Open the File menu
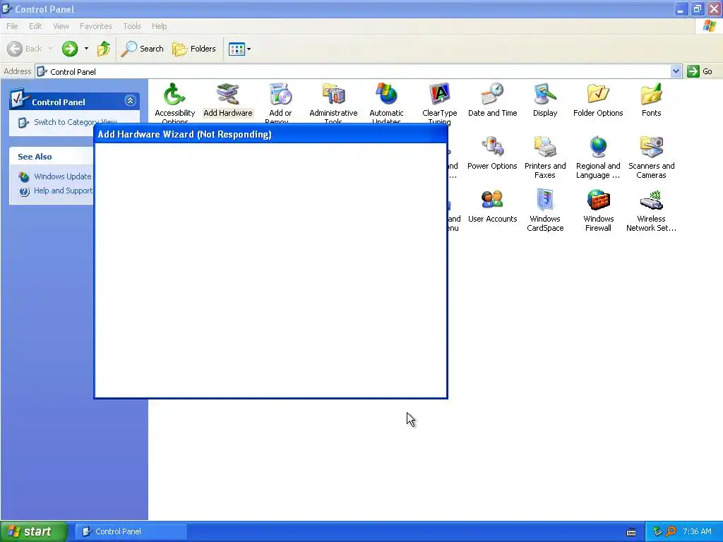 [13, 26]
